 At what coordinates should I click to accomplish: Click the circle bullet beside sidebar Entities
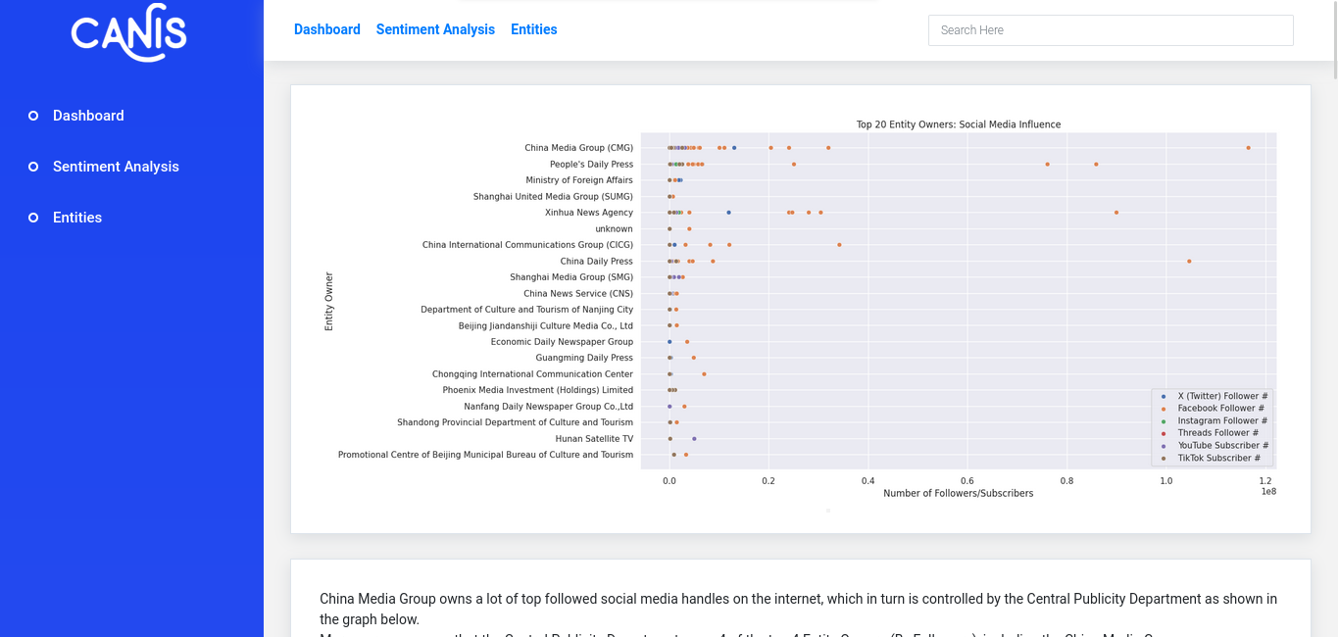[x=33, y=218]
